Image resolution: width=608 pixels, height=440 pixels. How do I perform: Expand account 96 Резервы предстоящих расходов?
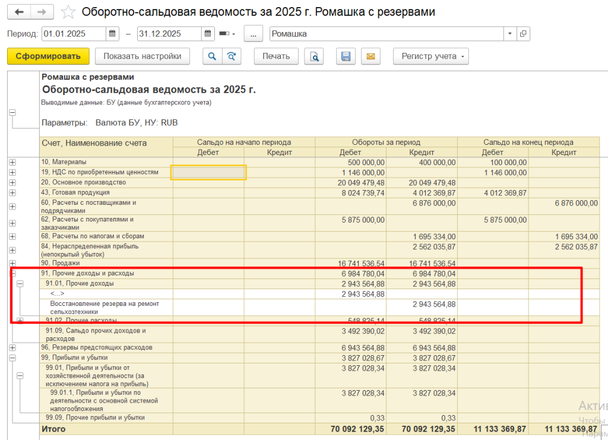click(x=12, y=347)
